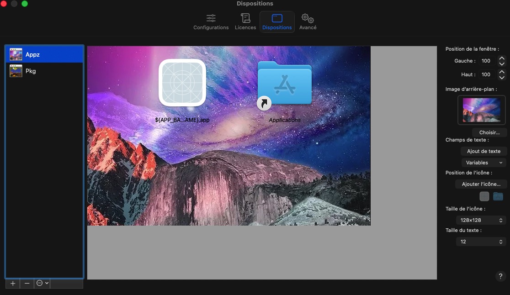Screen dimensions: 510x295
Task: Click the background image thumbnail preview
Action: (481, 110)
